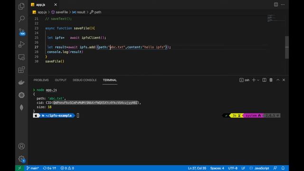This screenshot has width=304, height=171.
Task: Change the UTF-8 file encoding
Action: point(233,168)
